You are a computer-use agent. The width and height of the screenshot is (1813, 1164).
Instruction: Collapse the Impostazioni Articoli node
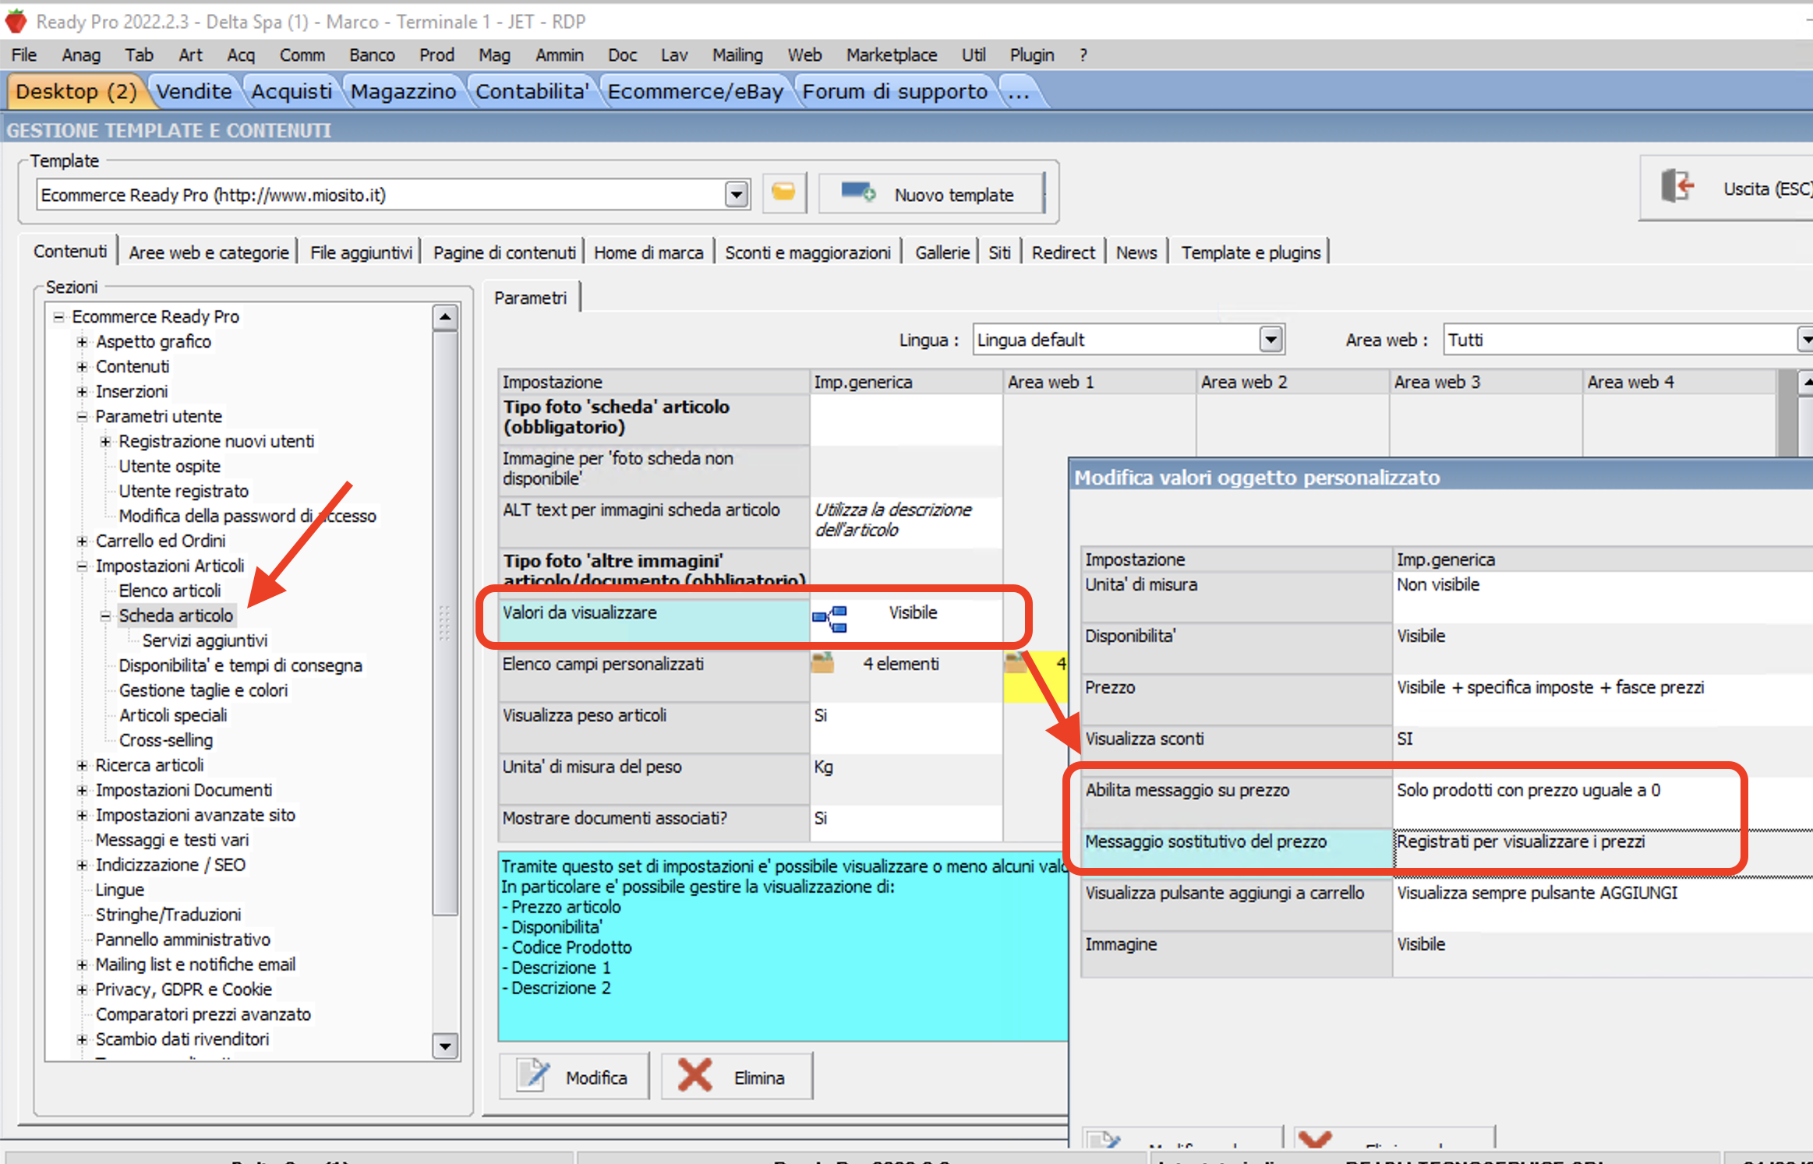click(x=82, y=566)
